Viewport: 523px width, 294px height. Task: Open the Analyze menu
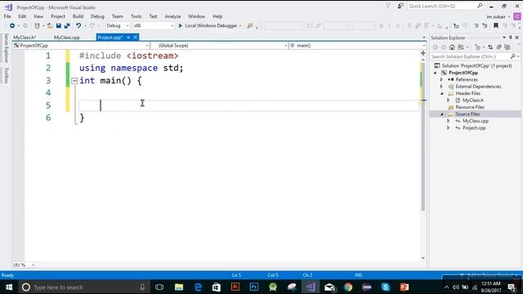[172, 16]
